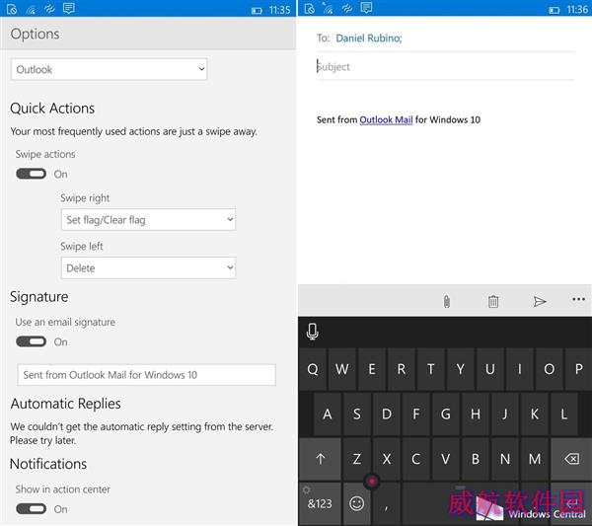
Task: Click the Quick Actions heading
Action: pyautogui.click(x=52, y=109)
